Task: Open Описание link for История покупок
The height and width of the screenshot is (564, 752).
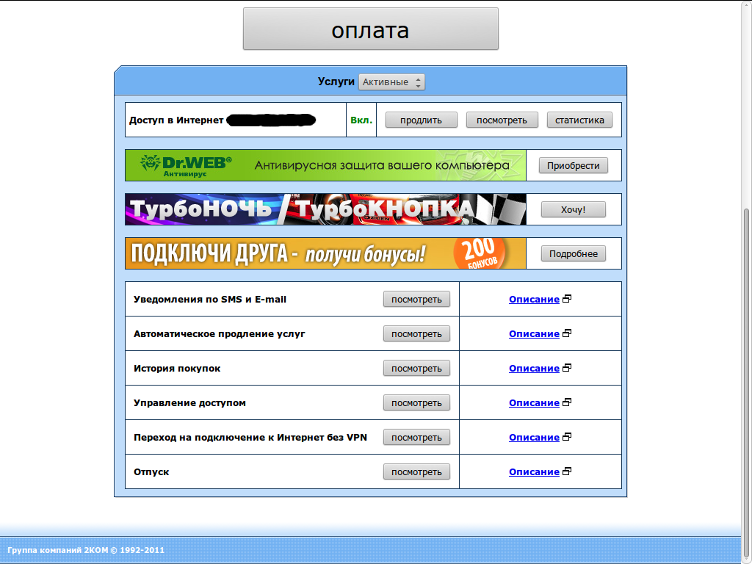Action: point(535,369)
